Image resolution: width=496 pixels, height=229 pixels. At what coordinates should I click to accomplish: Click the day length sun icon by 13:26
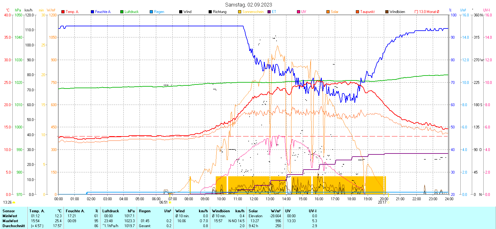[x=14, y=202]
